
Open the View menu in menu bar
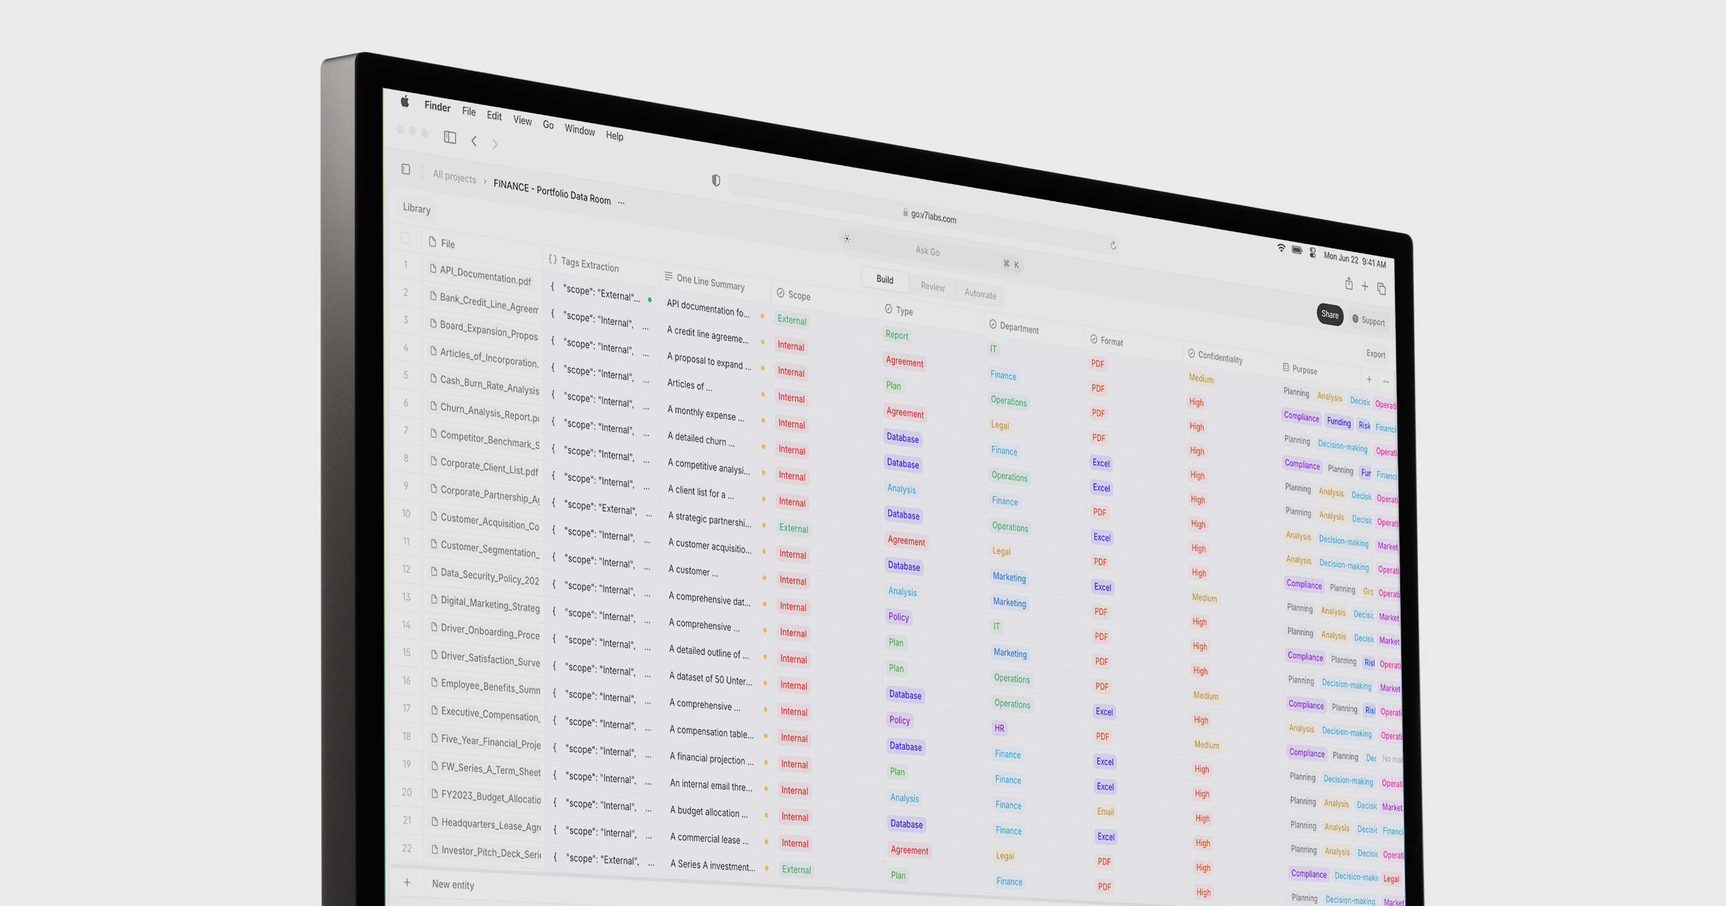(522, 121)
